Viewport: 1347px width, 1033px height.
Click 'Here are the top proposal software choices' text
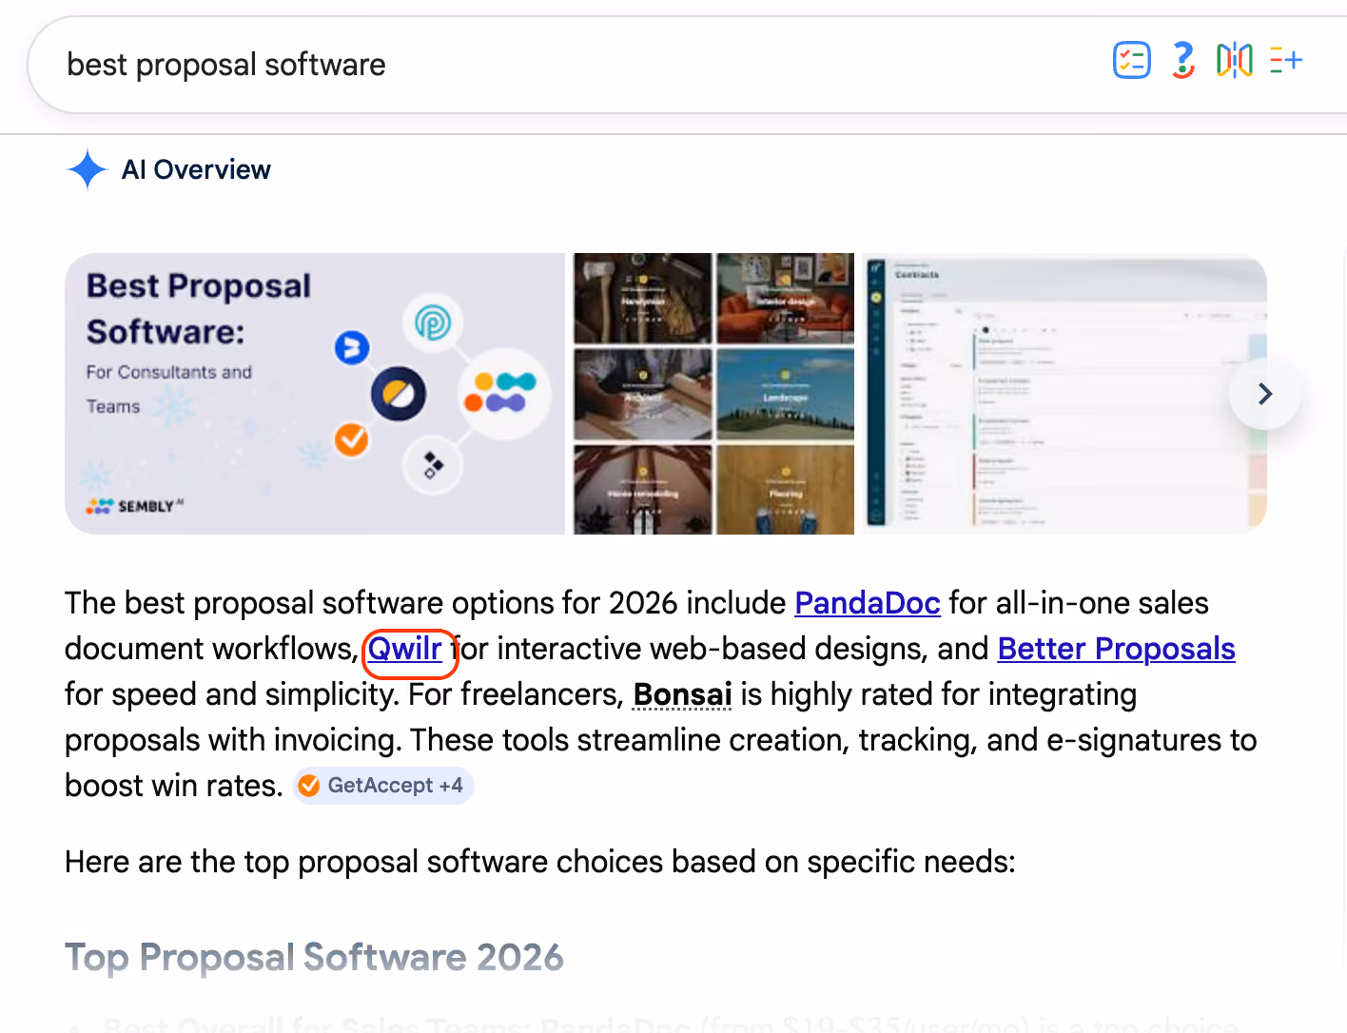tap(540, 862)
